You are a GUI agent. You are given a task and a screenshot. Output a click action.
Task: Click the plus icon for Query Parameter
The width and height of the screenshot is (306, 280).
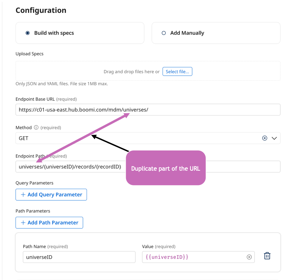point(23,195)
